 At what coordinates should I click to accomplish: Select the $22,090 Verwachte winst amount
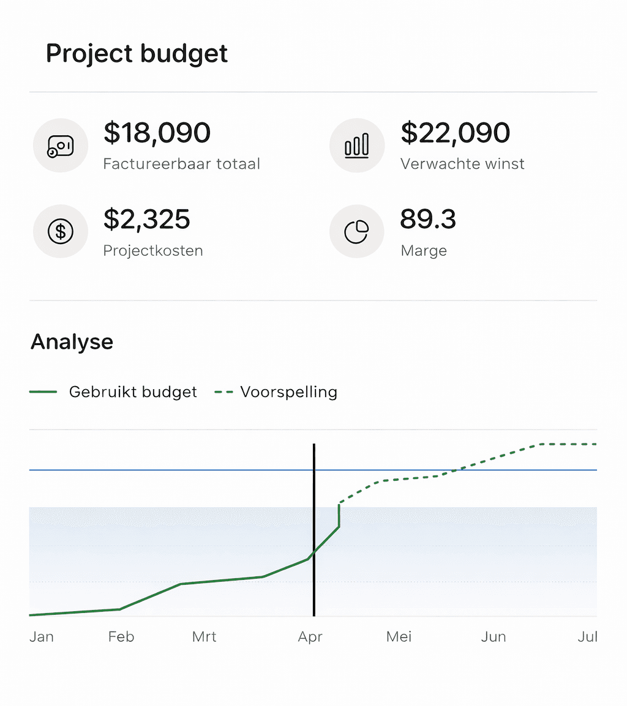(x=455, y=133)
